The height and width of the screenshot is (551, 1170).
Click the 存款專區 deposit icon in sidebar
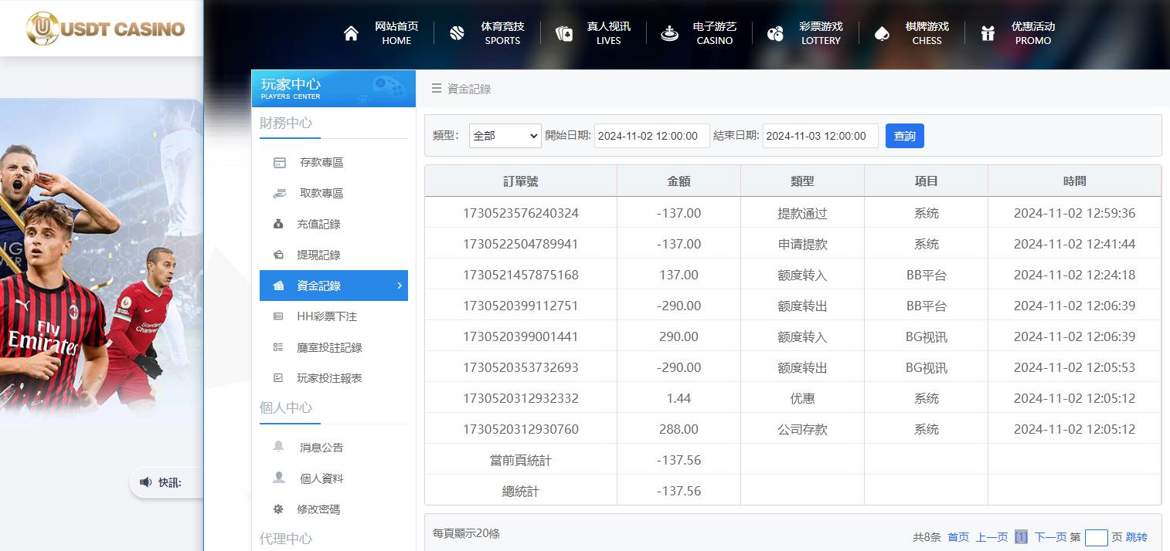point(279,162)
